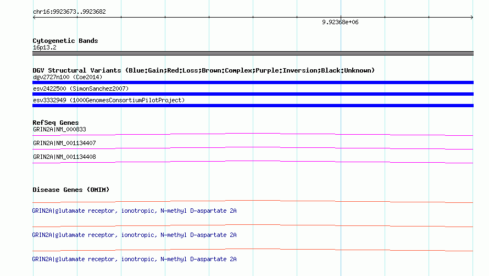
Task: Click the chr16:9923673..9923682 coordinate label
Action: pyautogui.click(x=69, y=12)
